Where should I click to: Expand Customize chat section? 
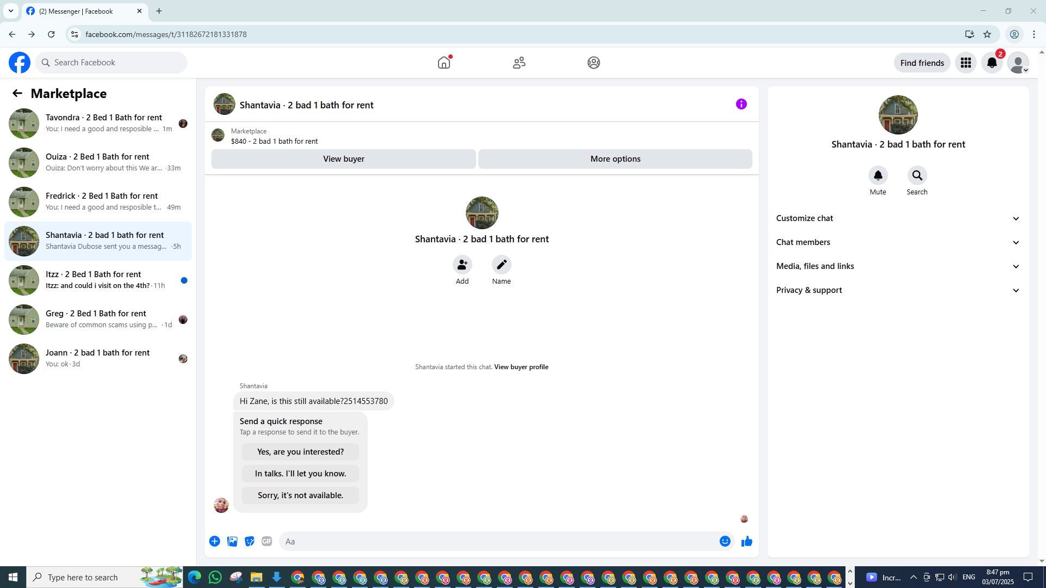pyautogui.click(x=898, y=218)
